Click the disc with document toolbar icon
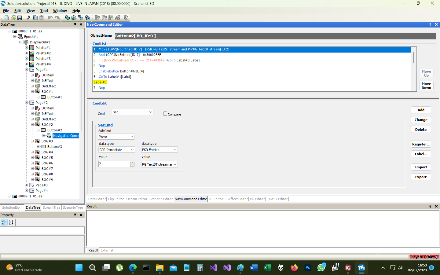The width and height of the screenshot is (440, 275). (x=87, y=18)
